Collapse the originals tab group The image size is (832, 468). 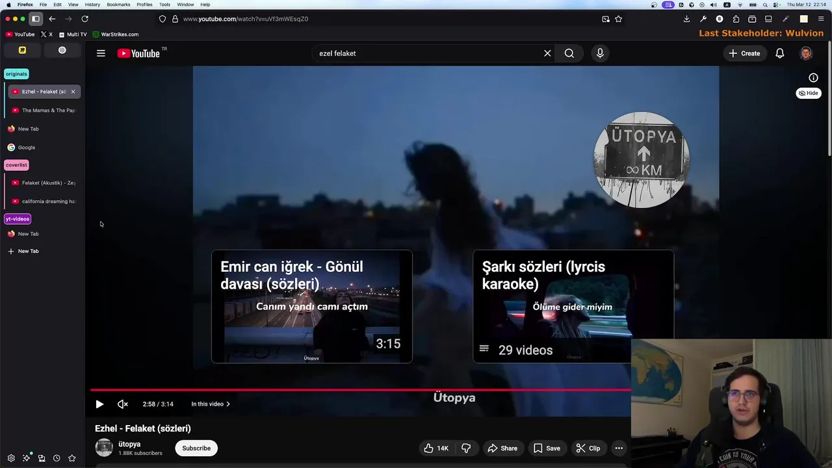16,73
